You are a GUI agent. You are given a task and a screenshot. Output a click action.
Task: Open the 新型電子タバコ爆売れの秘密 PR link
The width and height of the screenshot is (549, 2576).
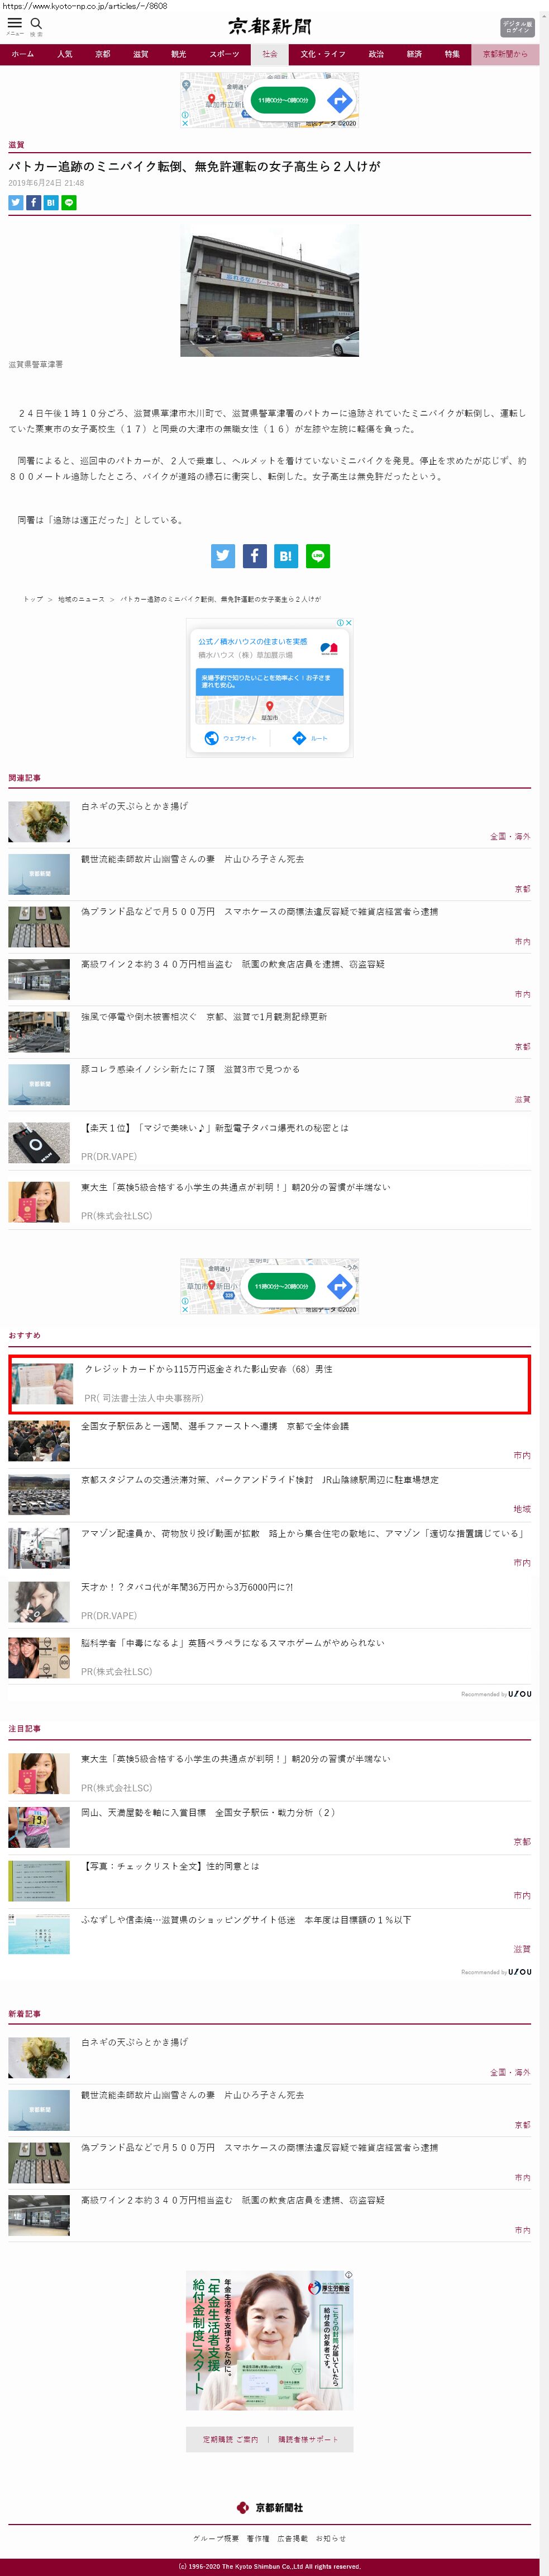tap(214, 1128)
